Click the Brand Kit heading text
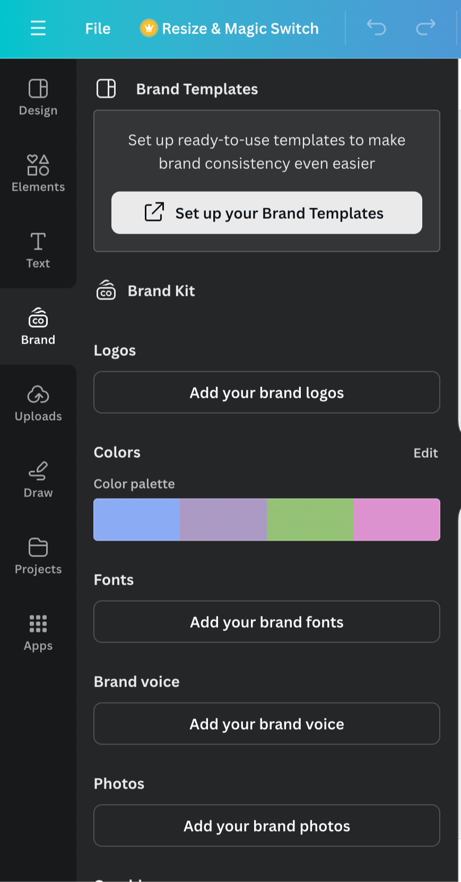The width and height of the screenshot is (461, 882). tap(161, 291)
